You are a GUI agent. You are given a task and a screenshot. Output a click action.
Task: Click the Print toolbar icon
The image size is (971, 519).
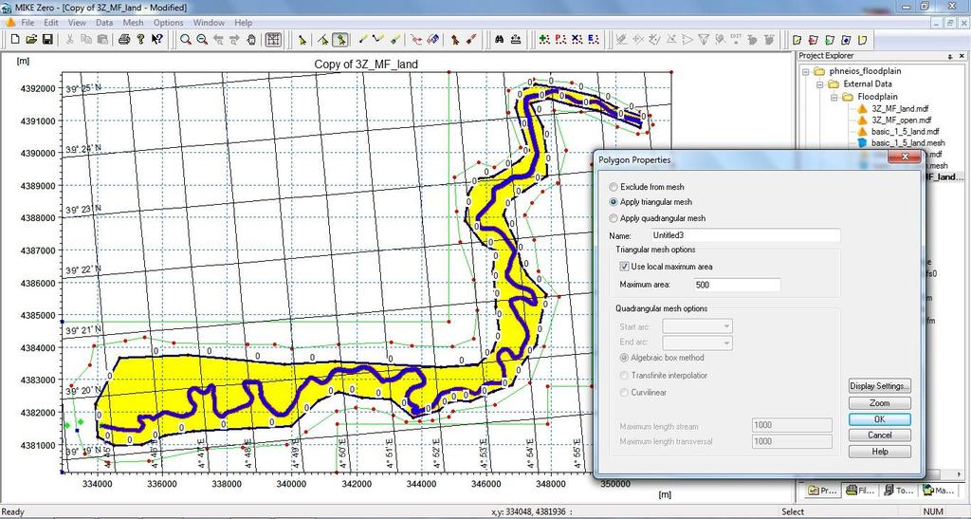click(x=124, y=40)
